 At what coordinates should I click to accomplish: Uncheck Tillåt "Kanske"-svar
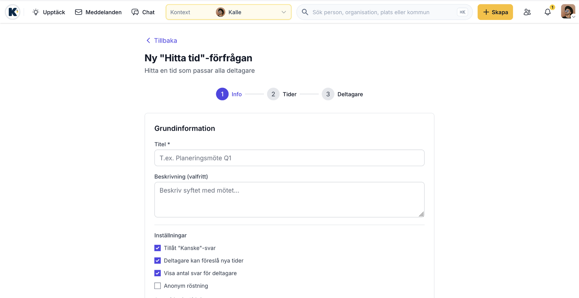coord(158,248)
